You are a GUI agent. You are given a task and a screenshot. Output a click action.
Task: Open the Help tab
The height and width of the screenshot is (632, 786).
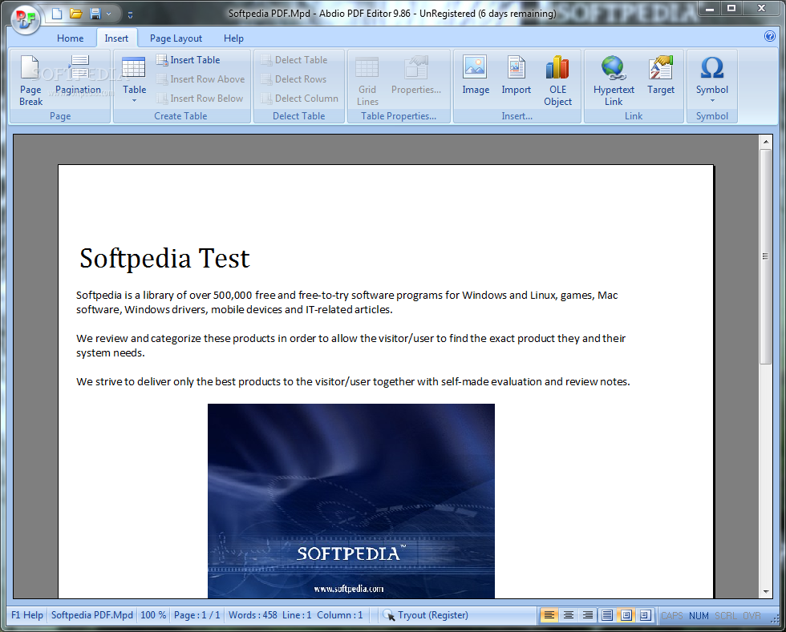233,38
